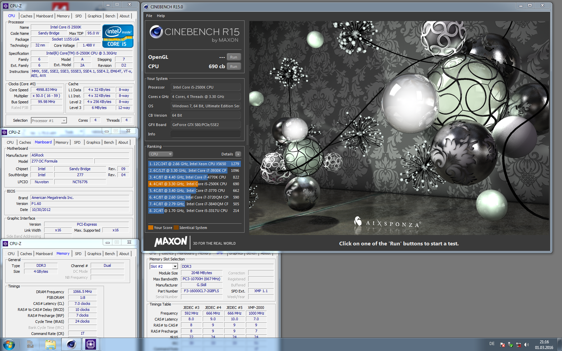This screenshot has width=562, height=351.
Task: Select ranking entry Intel Core i7-3770 CPU
Action: click(194, 191)
